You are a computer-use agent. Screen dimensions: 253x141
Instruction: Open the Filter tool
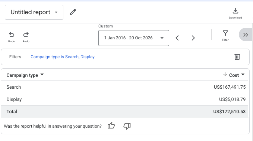[x=225, y=36]
